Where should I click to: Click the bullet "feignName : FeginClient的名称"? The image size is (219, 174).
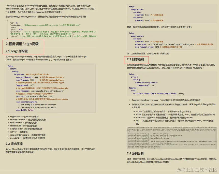pyautogui.click(x=24, y=117)
